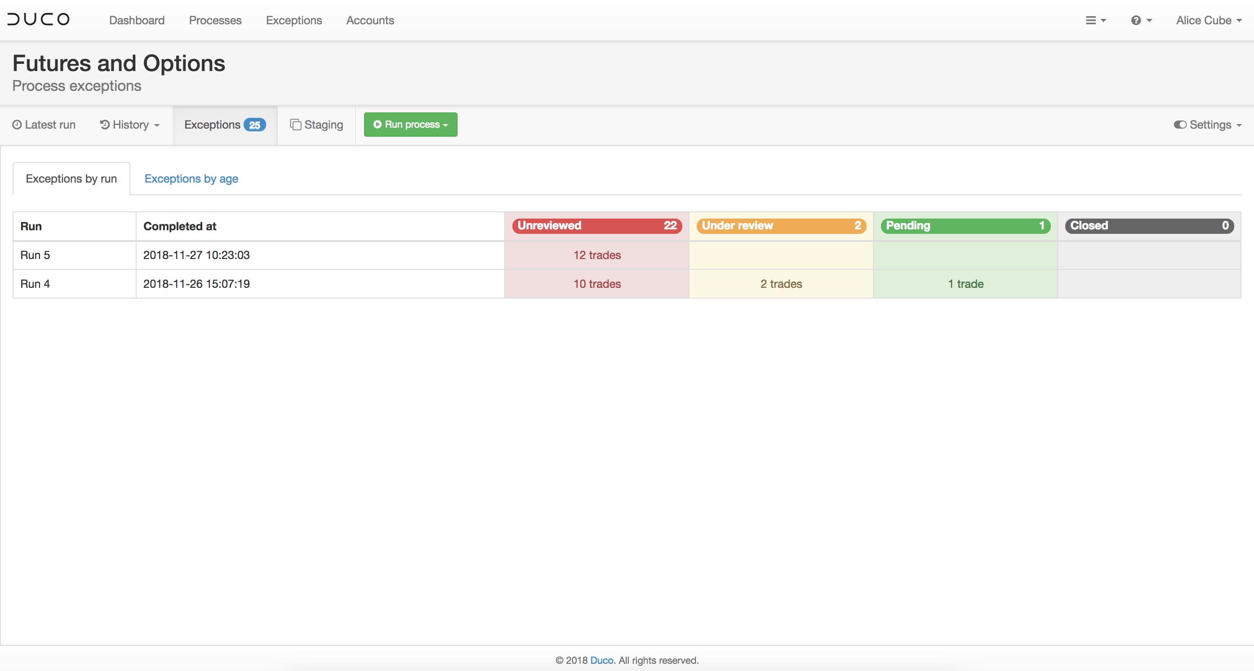Click the Duco logo
Viewport: 1254px width, 671px height.
pyautogui.click(x=39, y=19)
